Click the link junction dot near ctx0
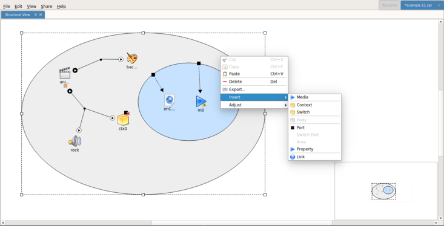This screenshot has height=226, width=444. click(84, 109)
